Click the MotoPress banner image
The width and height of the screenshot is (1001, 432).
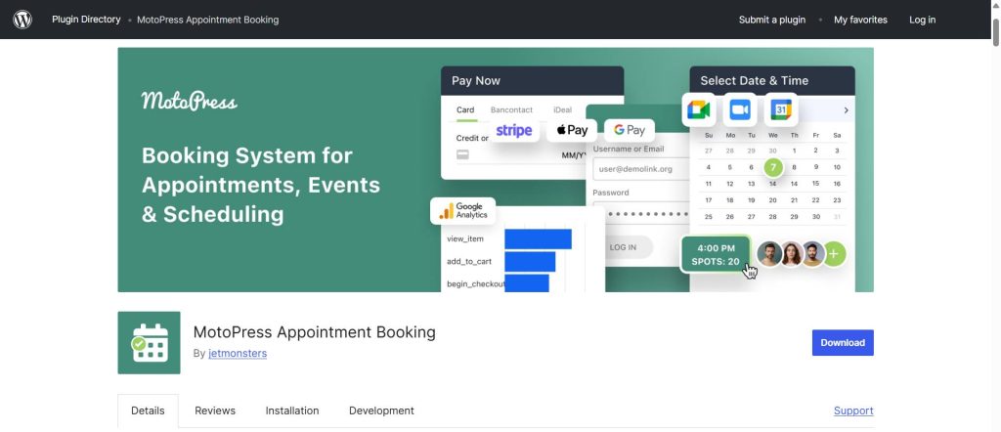point(496,170)
